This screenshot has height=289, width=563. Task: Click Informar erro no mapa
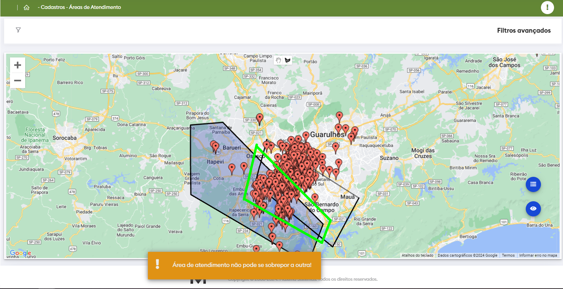(538, 255)
